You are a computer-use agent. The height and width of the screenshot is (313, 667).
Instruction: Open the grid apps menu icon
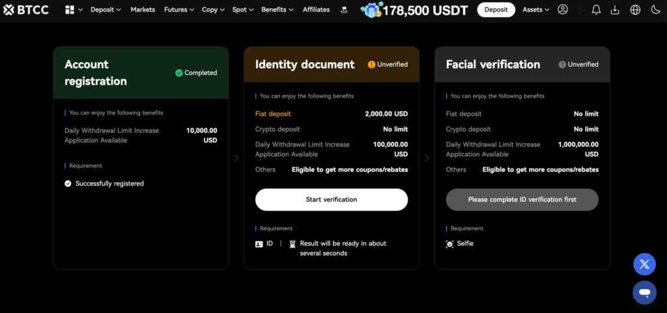pyautogui.click(x=70, y=10)
